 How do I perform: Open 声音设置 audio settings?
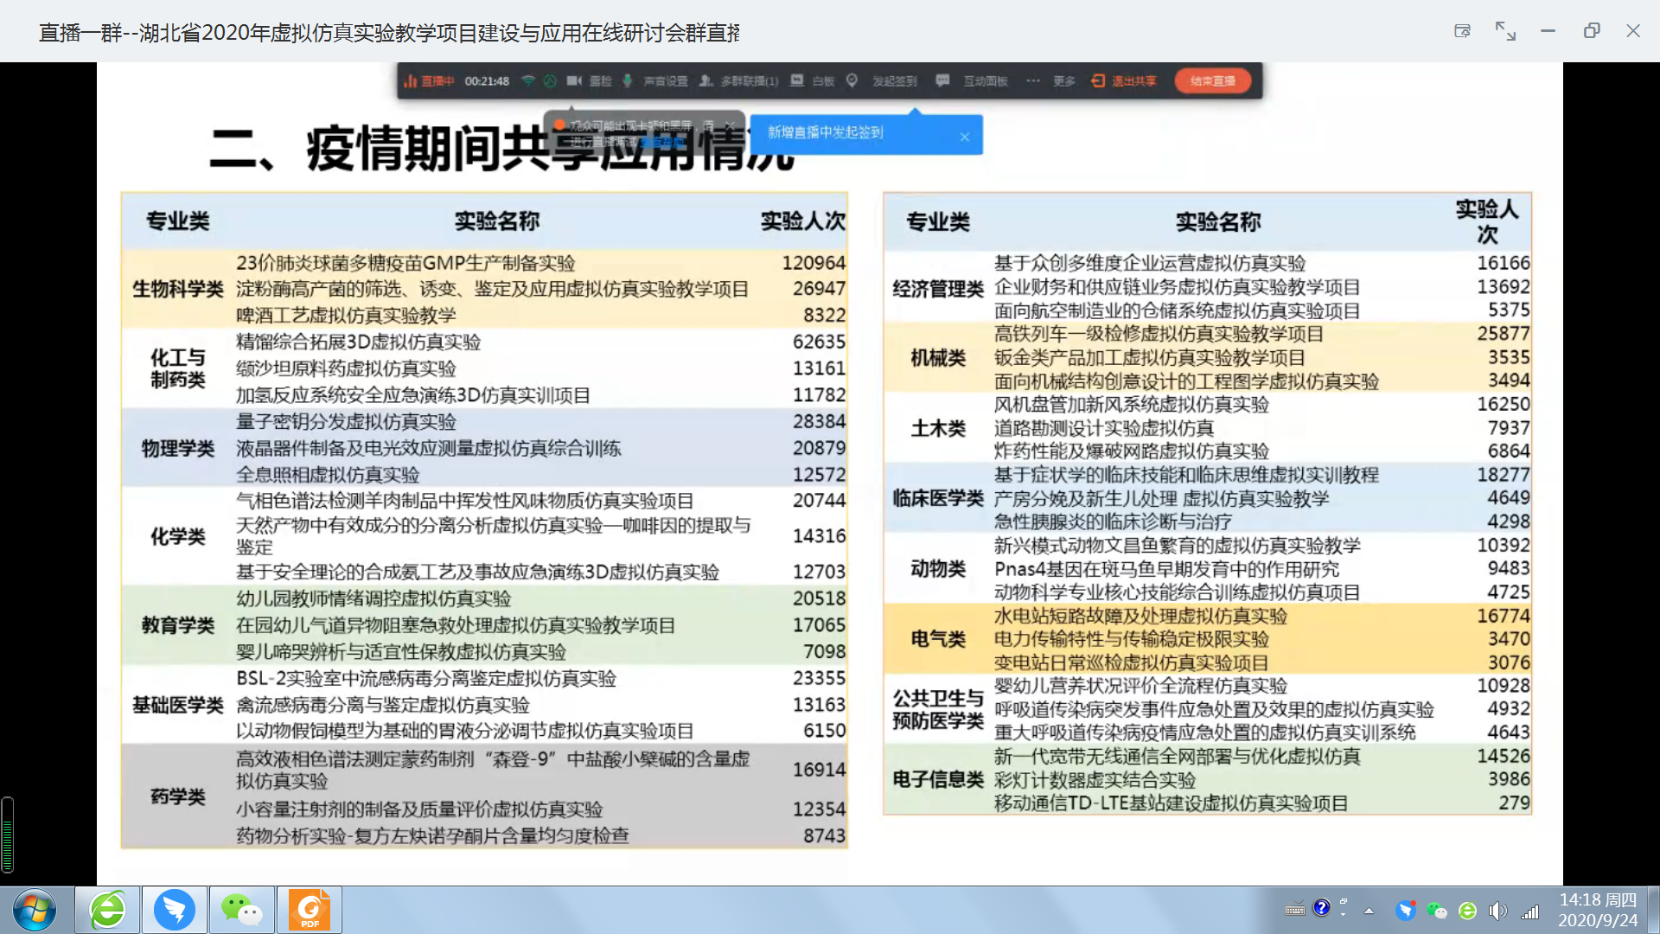(x=666, y=81)
